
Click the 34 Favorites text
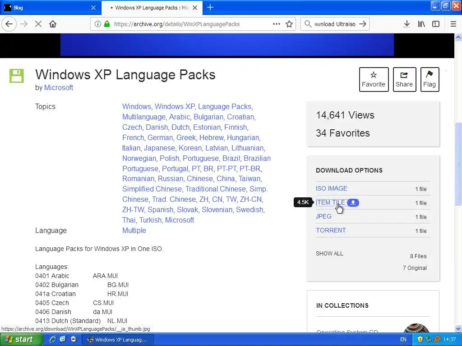[343, 133]
